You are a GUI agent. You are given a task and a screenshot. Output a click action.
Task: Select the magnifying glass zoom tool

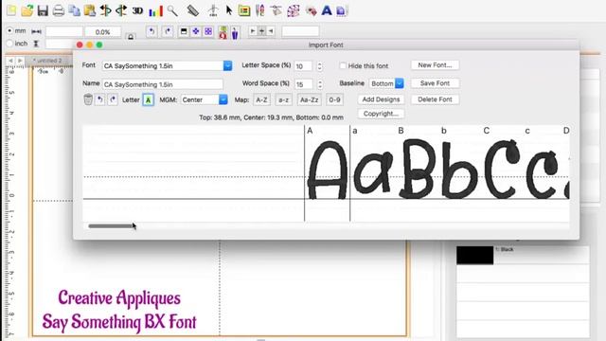[x=172, y=10]
